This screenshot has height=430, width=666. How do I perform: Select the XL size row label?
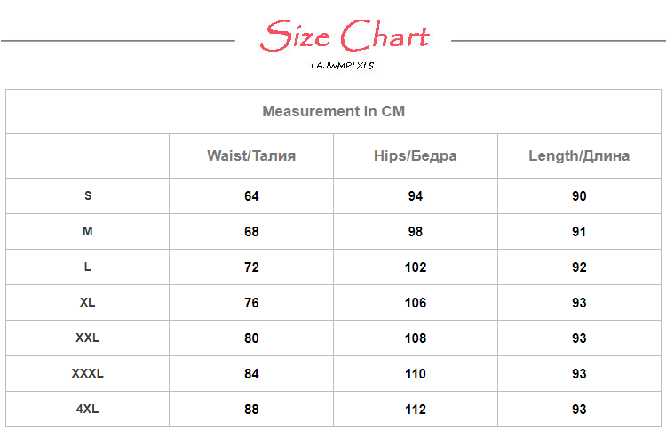pyautogui.click(x=88, y=302)
